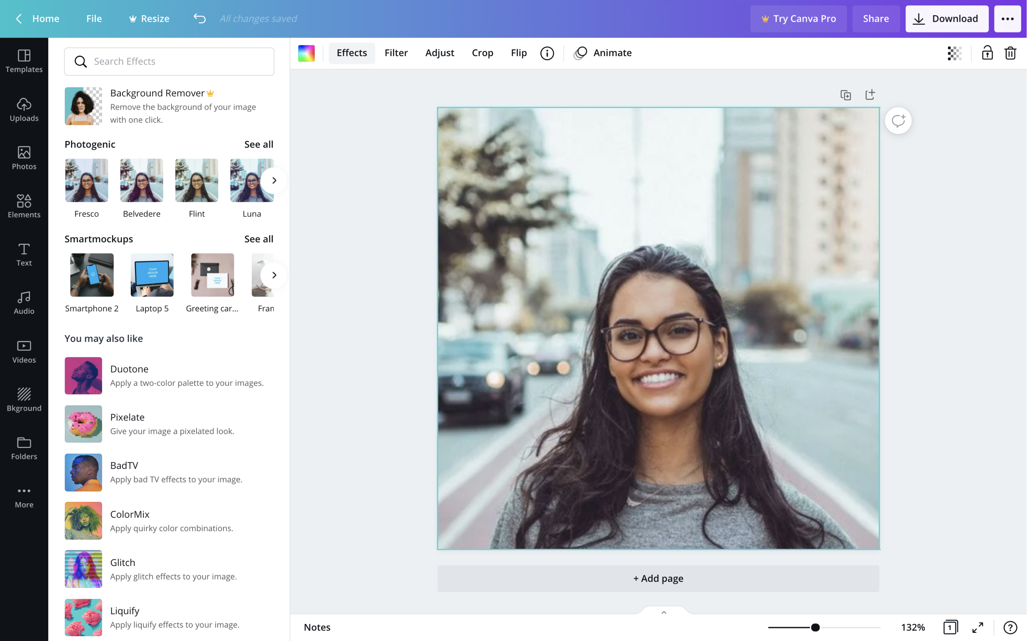
Task: Select the Crop tool icon
Action: click(x=483, y=52)
